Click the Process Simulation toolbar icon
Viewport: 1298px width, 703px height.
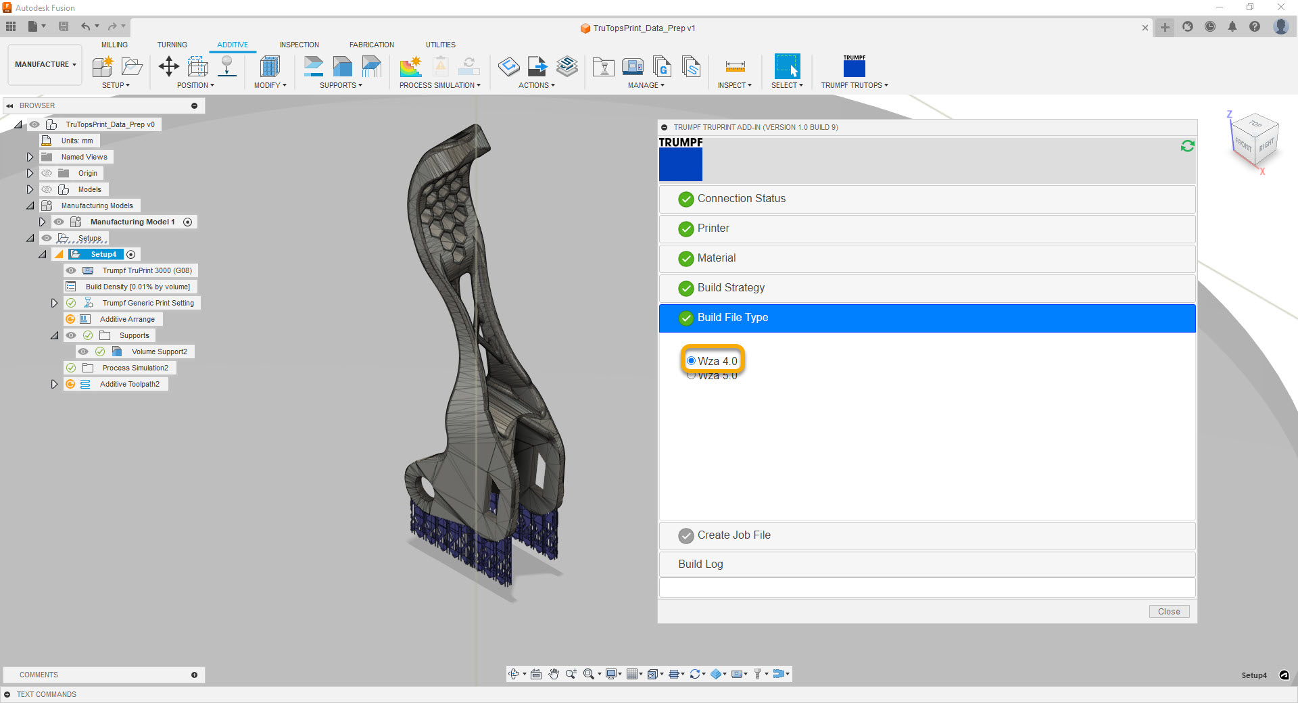(410, 66)
